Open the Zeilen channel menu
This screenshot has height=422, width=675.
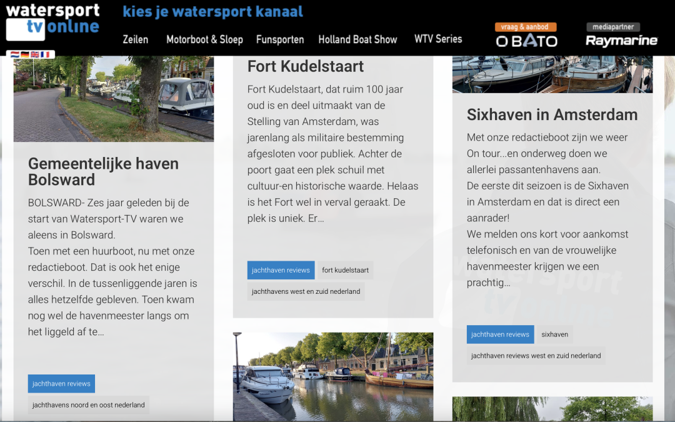click(135, 39)
